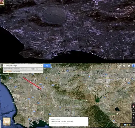Image resolution: width=135 pixels, height=128 pixels.
Task: Select the yellow Pegman Street View icon
Action: [x=122, y=125]
